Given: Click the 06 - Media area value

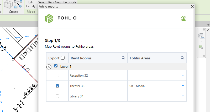Looking at the screenshot, I should point(137,86).
